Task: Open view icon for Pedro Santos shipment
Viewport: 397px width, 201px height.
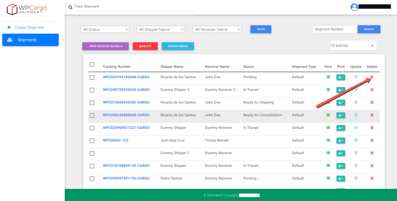Action: [328, 178]
